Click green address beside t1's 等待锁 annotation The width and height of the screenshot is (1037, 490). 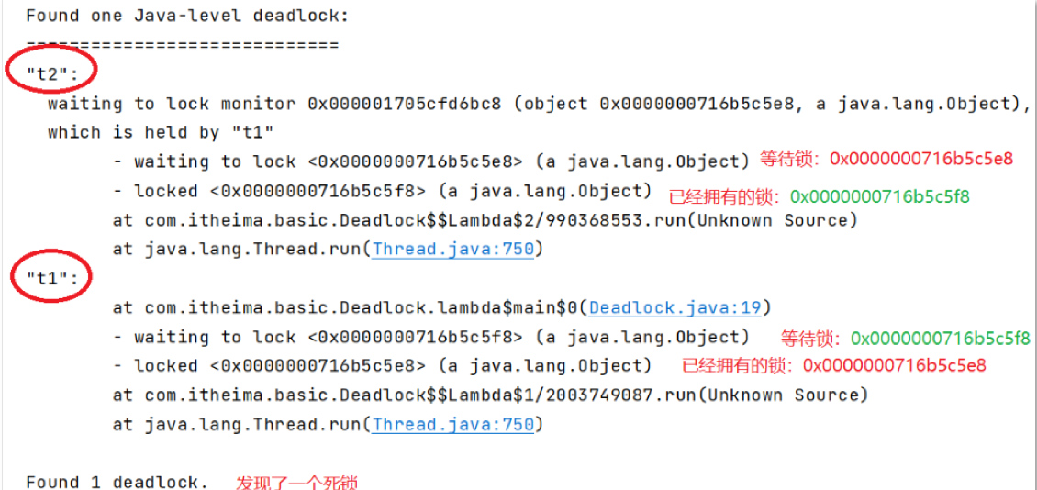tap(940, 339)
